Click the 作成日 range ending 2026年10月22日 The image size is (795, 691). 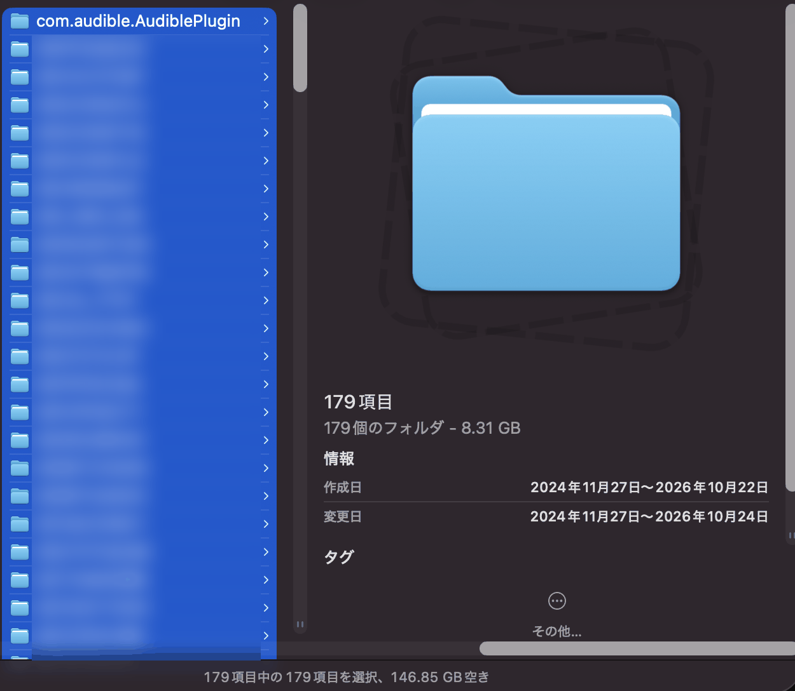[x=649, y=487]
